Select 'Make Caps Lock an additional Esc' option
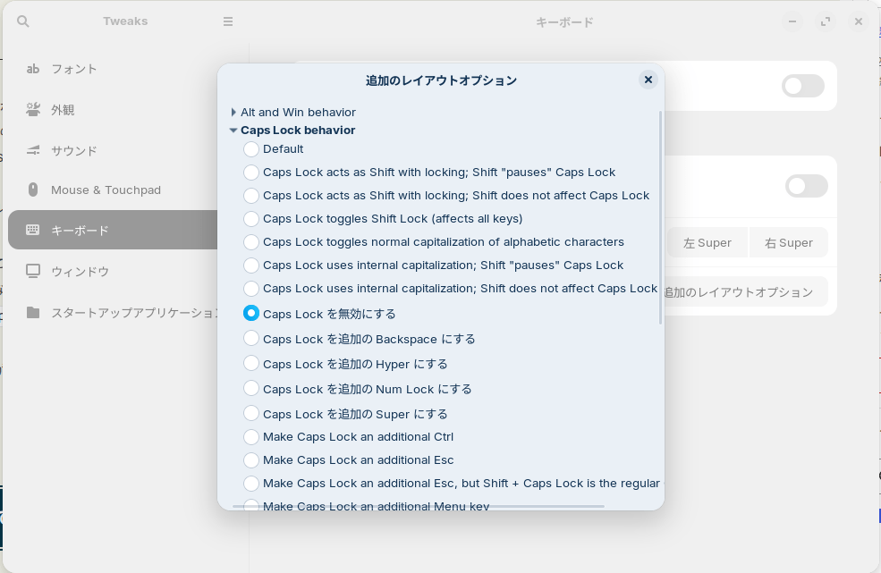Screen dimensions: 881x573 tap(251, 460)
